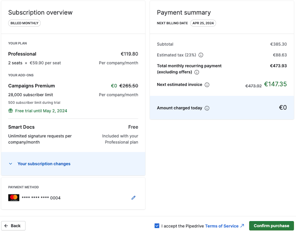This screenshot has height=231, width=296.
Task: Click the Mastercard card logo
Action: point(14,197)
